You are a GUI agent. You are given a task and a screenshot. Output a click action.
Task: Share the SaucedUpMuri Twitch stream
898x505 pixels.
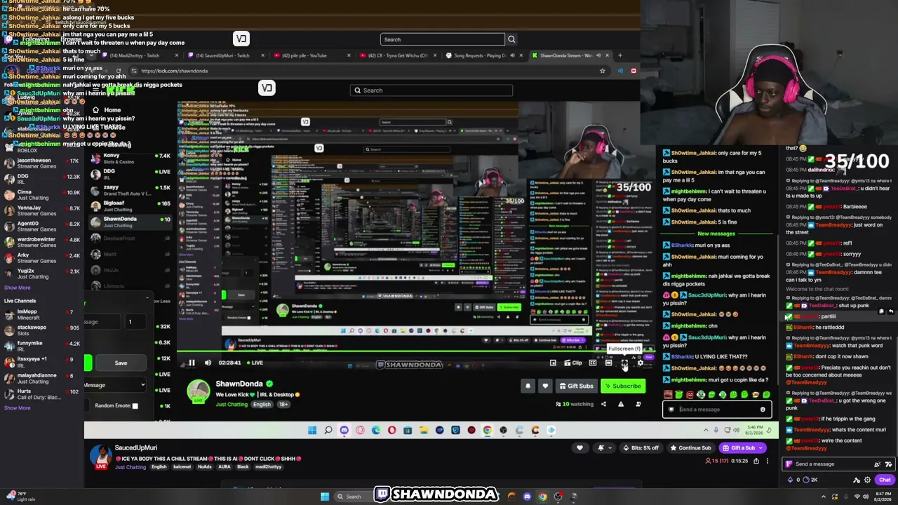pos(756,461)
